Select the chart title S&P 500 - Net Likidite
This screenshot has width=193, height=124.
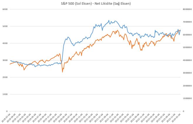96,4
